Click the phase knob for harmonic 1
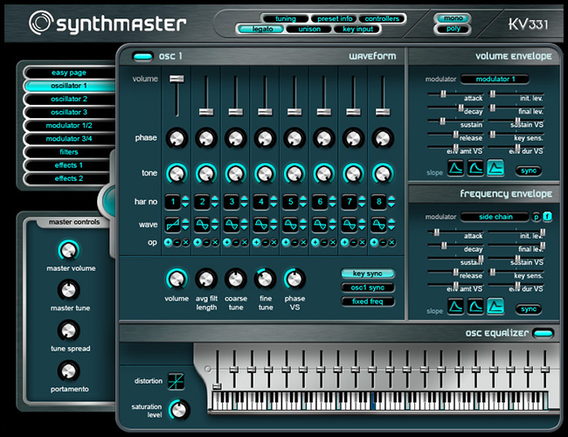568x437 pixels. [177, 138]
